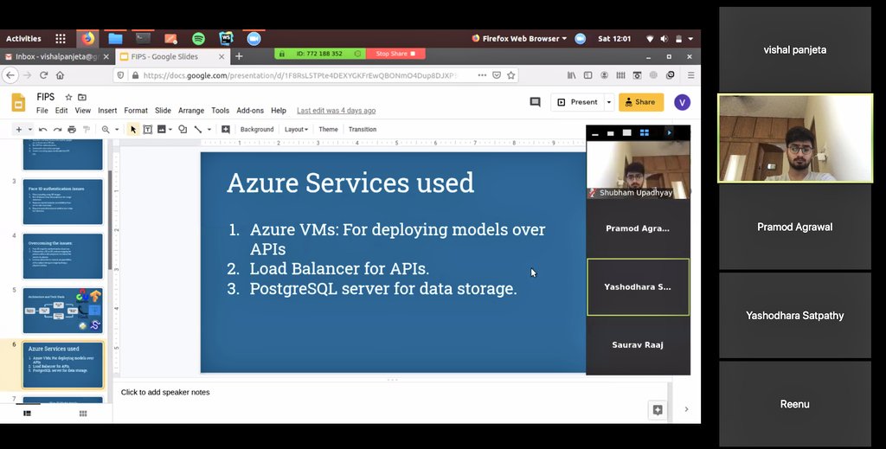Expand the new slide dropdown arrow

pos(30,129)
